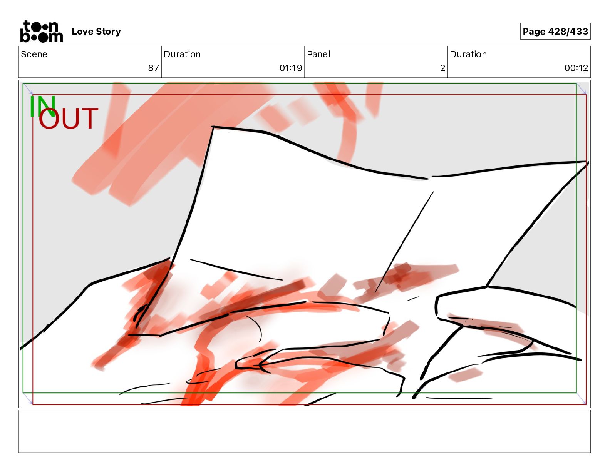Select the panel number '2'
This screenshot has height=471, width=610.
(x=442, y=68)
